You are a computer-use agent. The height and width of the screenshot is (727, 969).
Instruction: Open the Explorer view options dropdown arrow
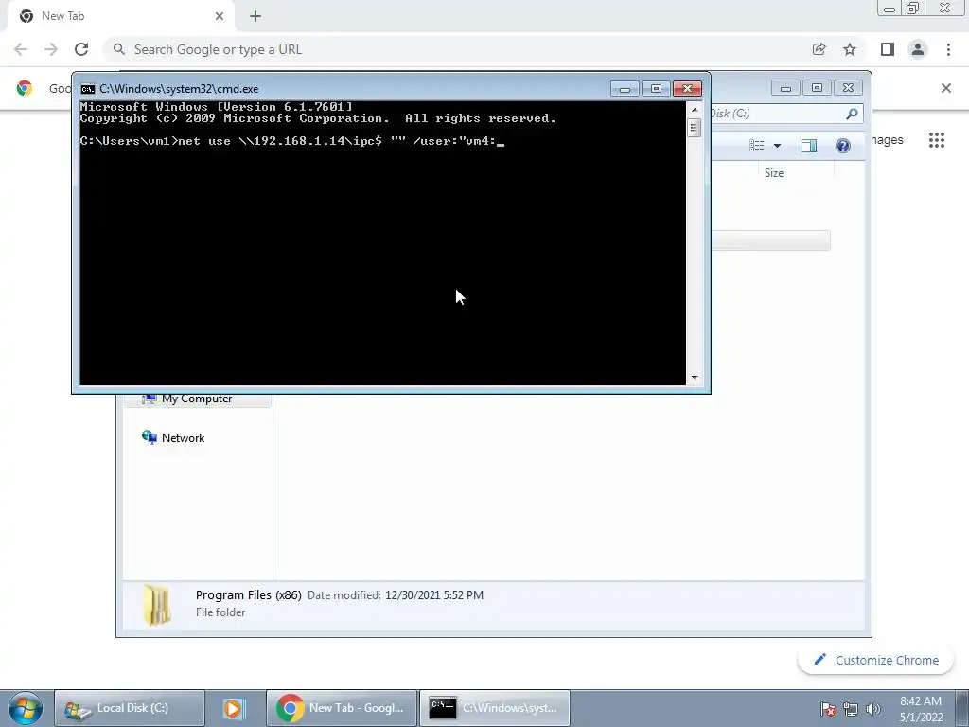pos(778,146)
